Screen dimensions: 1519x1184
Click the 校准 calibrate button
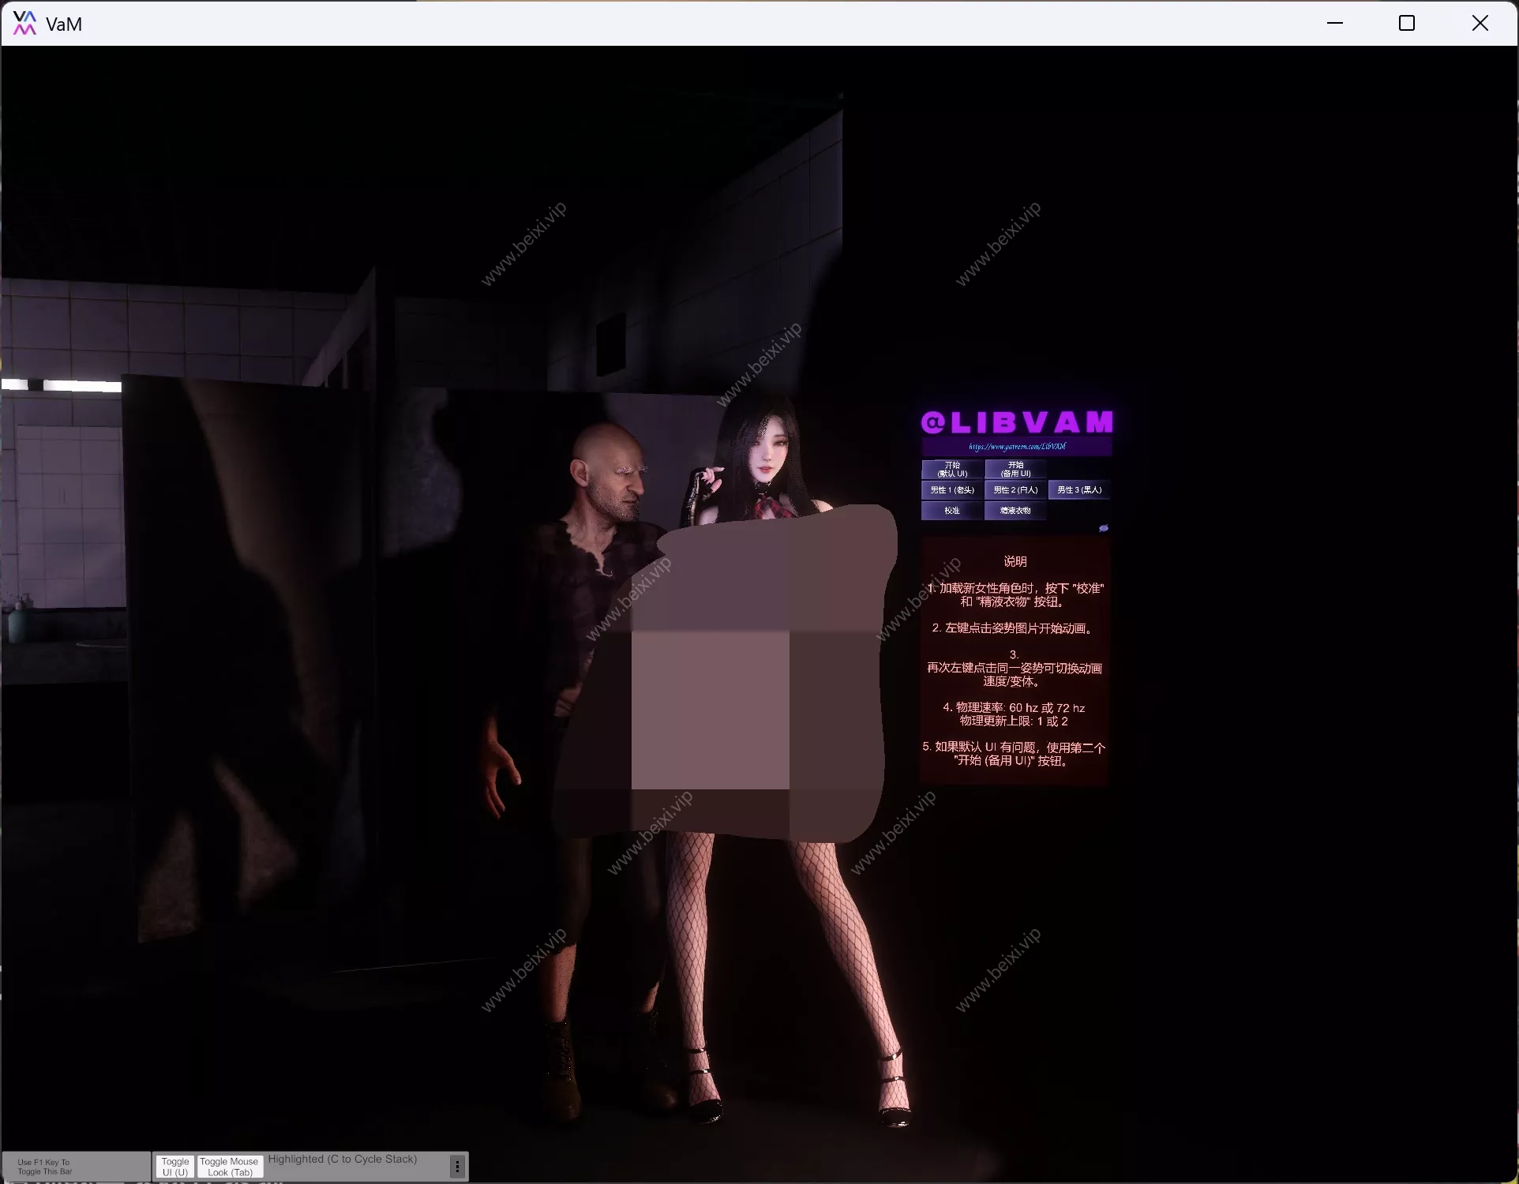pos(952,511)
